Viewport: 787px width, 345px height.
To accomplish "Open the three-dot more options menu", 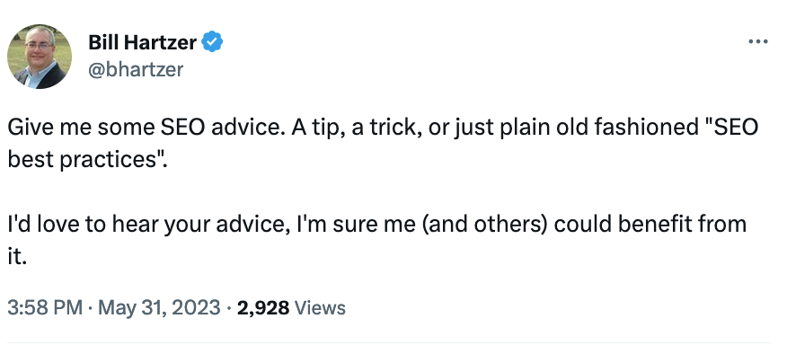I will pyautogui.click(x=758, y=41).
